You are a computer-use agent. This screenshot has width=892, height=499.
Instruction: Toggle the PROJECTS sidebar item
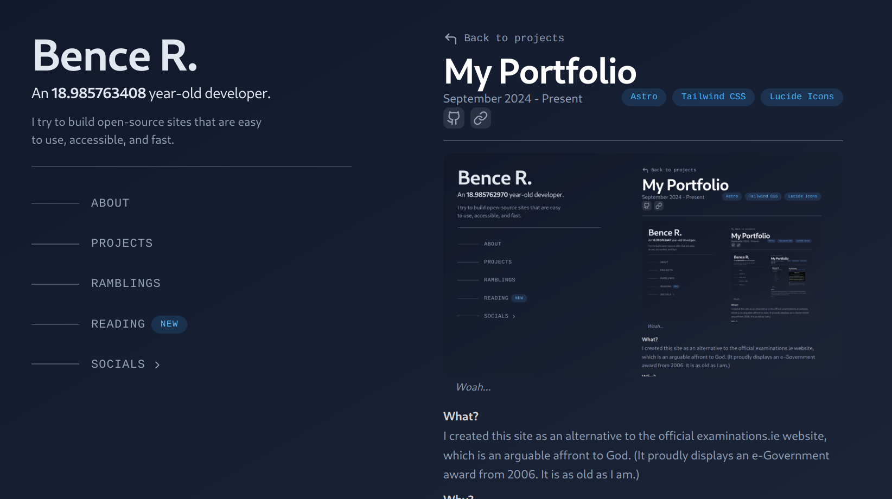(x=122, y=242)
